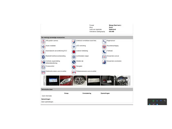Viewport: 172px width, 129px height.
Task: Open the steering wheel dashboard thumbnail
Action: pos(121,80)
